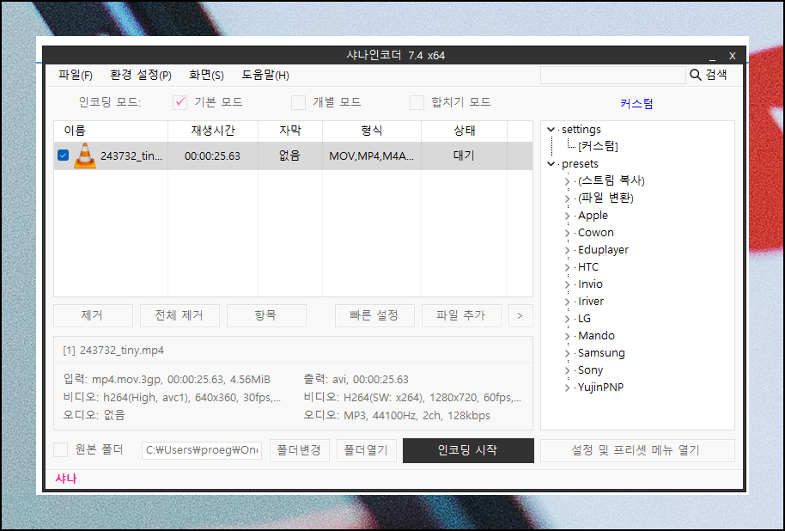
Task: Open the 파일(F) menu
Action: (76, 75)
